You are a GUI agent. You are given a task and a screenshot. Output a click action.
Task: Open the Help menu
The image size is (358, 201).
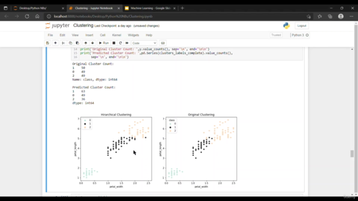click(149, 35)
